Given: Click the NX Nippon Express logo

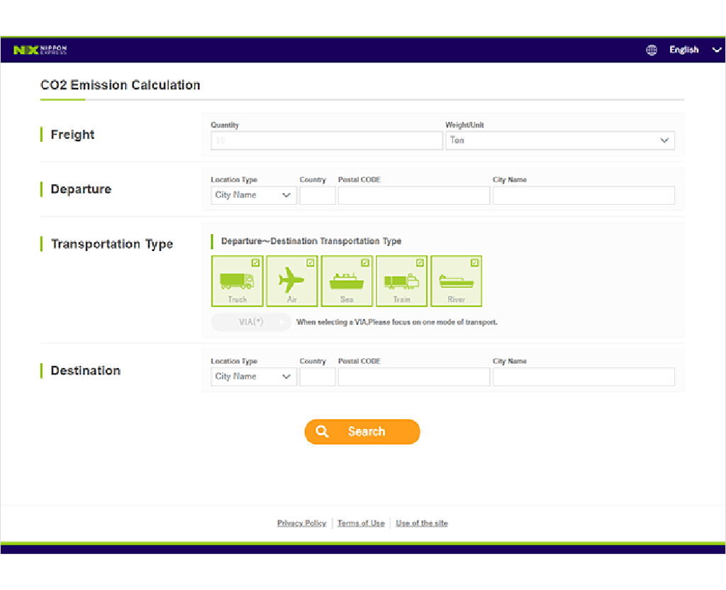Looking at the screenshot, I should pos(40,50).
